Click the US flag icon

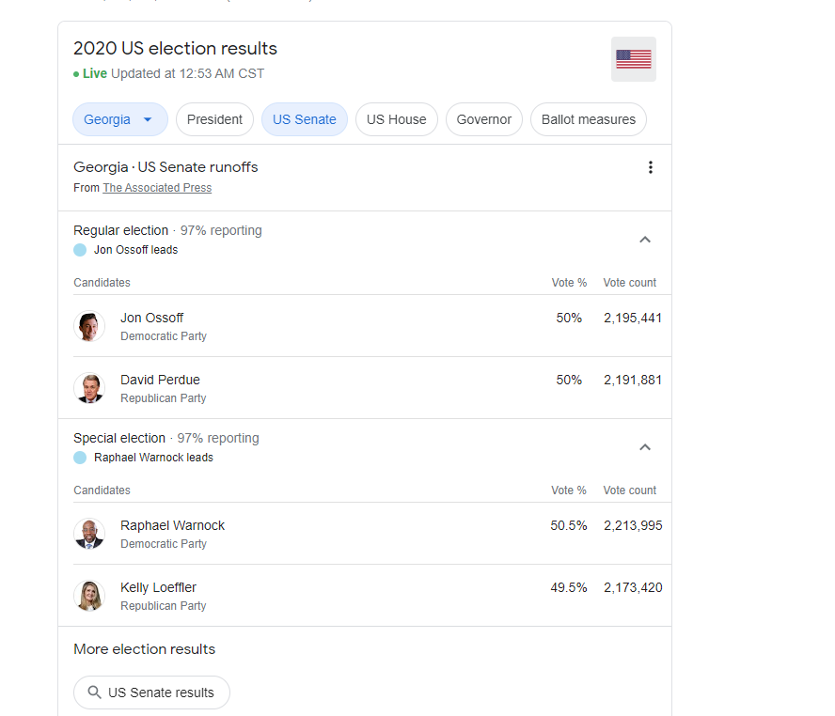click(633, 59)
